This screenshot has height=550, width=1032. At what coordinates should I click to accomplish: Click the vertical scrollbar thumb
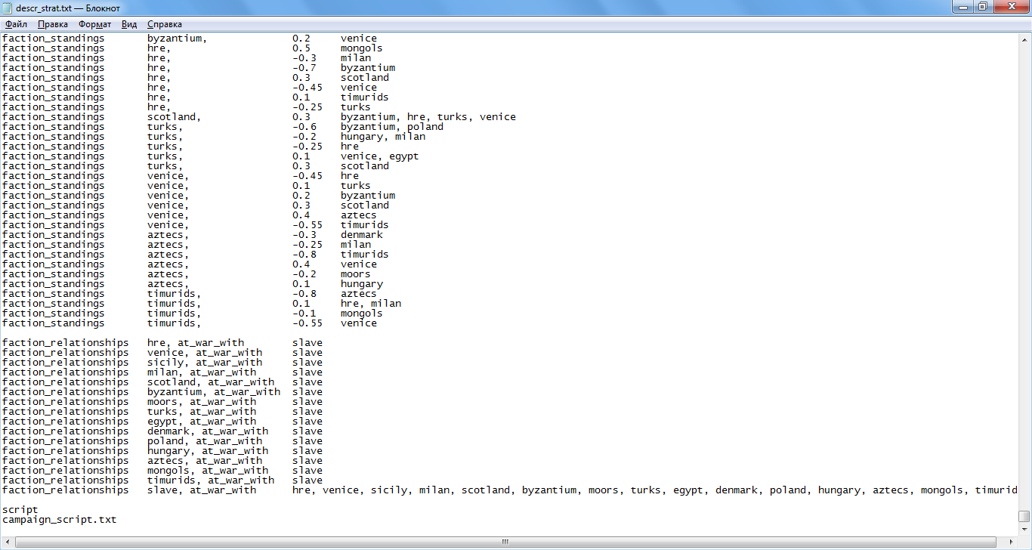click(x=1024, y=517)
